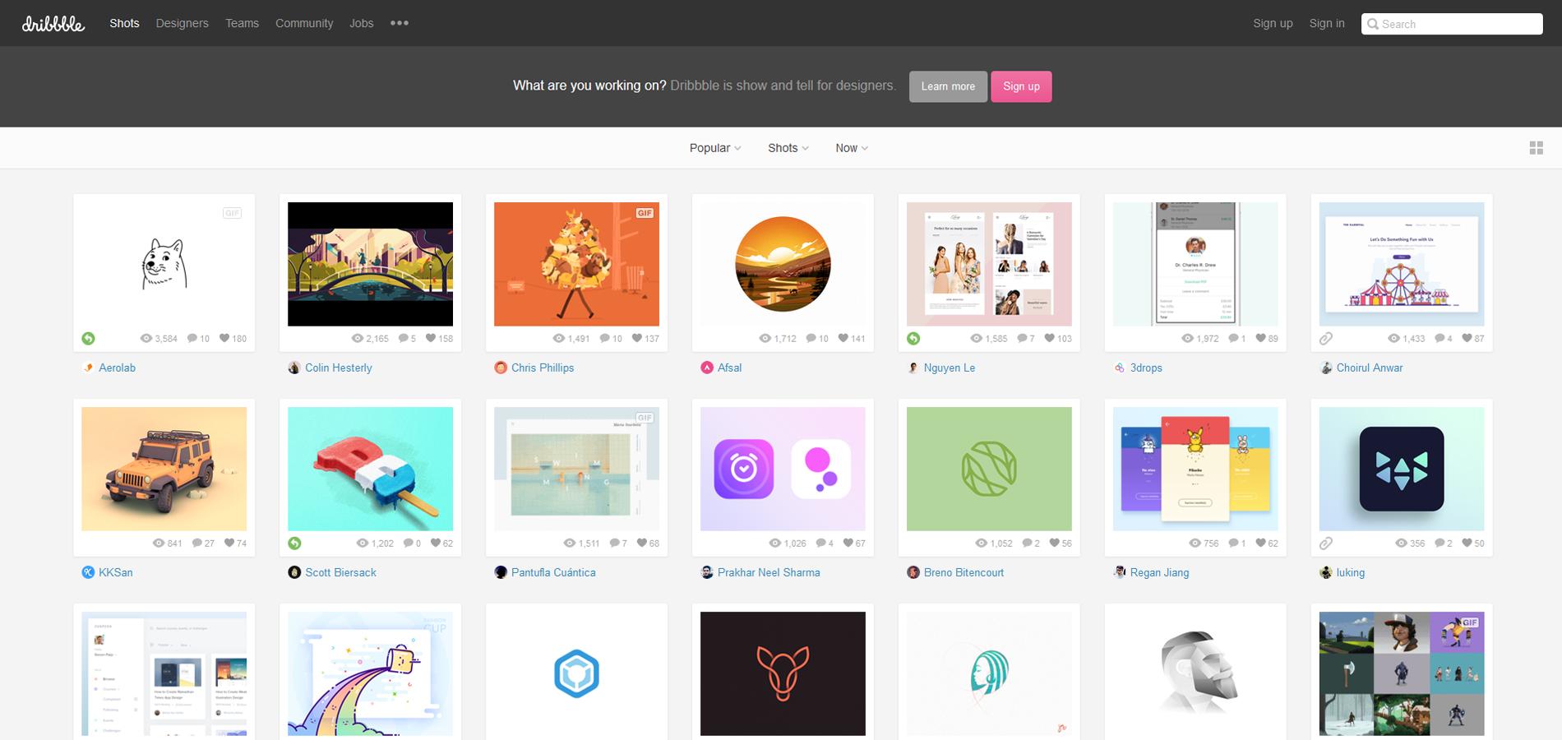The height and width of the screenshot is (740, 1562).
Task: Click the rebound icon on Scott Biersack's shot
Action: pyautogui.click(x=294, y=543)
